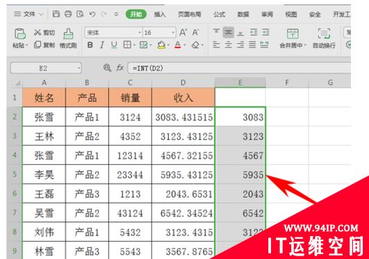This screenshot has width=369, height=259.
Task: Select the Format Painter brush icon
Action: coord(68,33)
